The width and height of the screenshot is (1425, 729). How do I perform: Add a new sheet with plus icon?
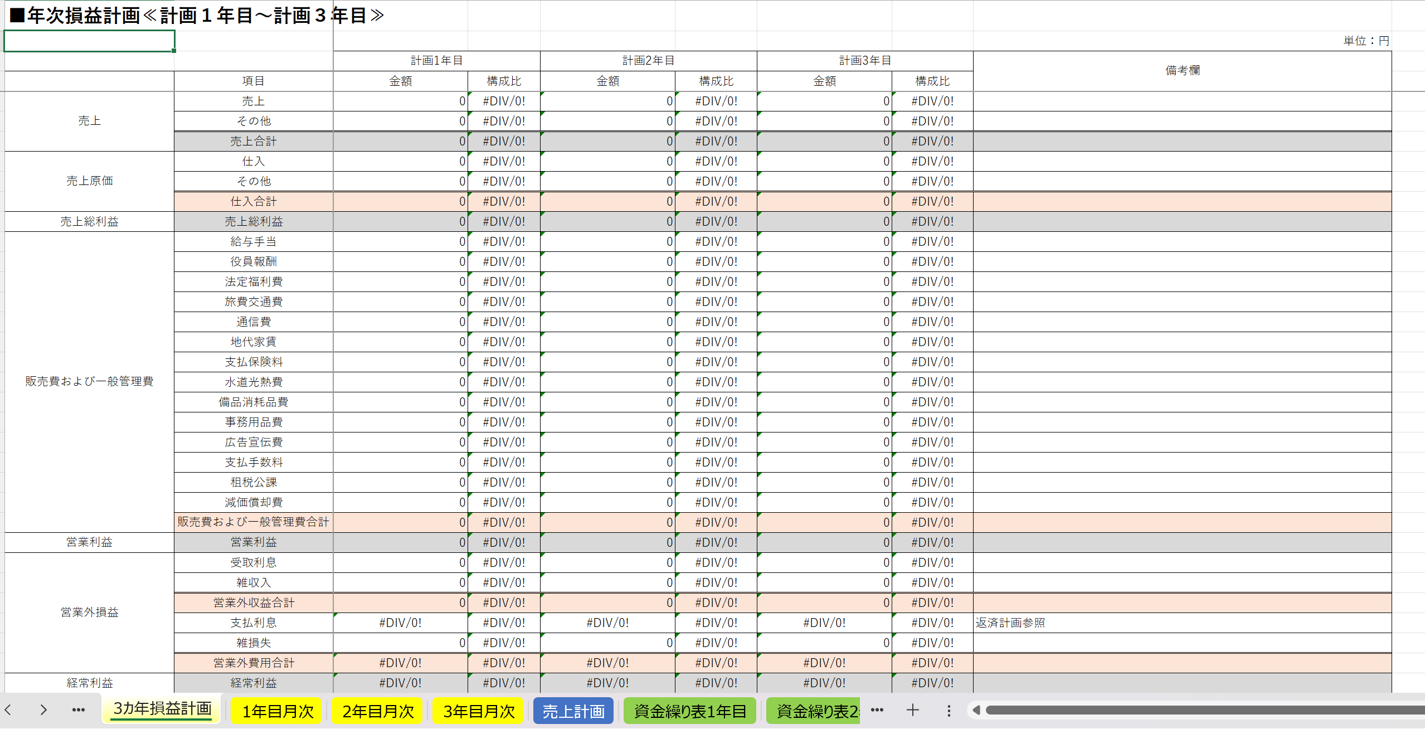click(x=912, y=710)
